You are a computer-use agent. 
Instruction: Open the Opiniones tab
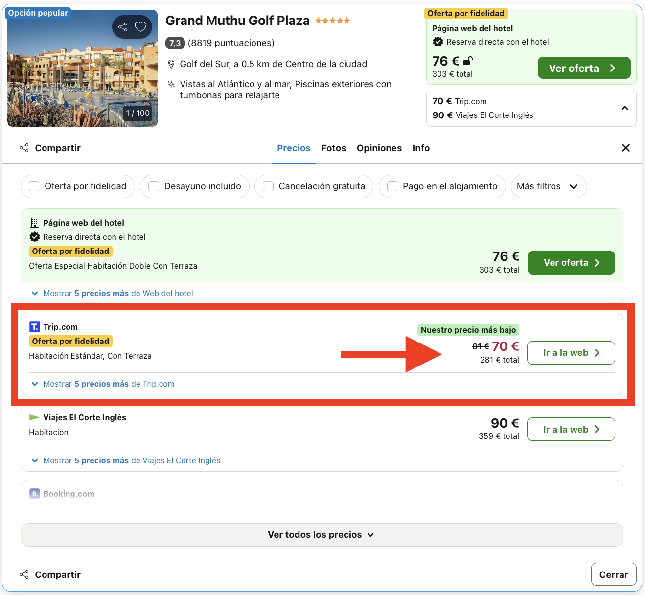379,148
